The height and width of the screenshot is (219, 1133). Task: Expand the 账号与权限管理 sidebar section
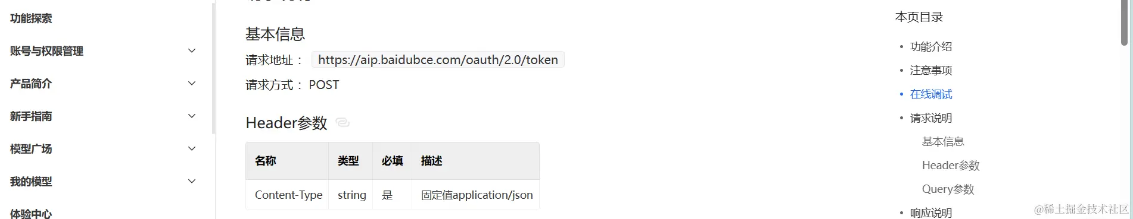coord(192,51)
